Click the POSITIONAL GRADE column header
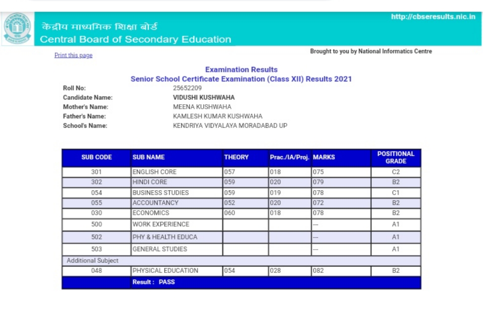The width and height of the screenshot is (483, 309). coord(396,158)
